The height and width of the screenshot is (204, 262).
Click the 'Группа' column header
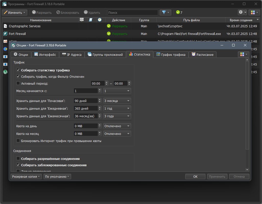(144, 20)
